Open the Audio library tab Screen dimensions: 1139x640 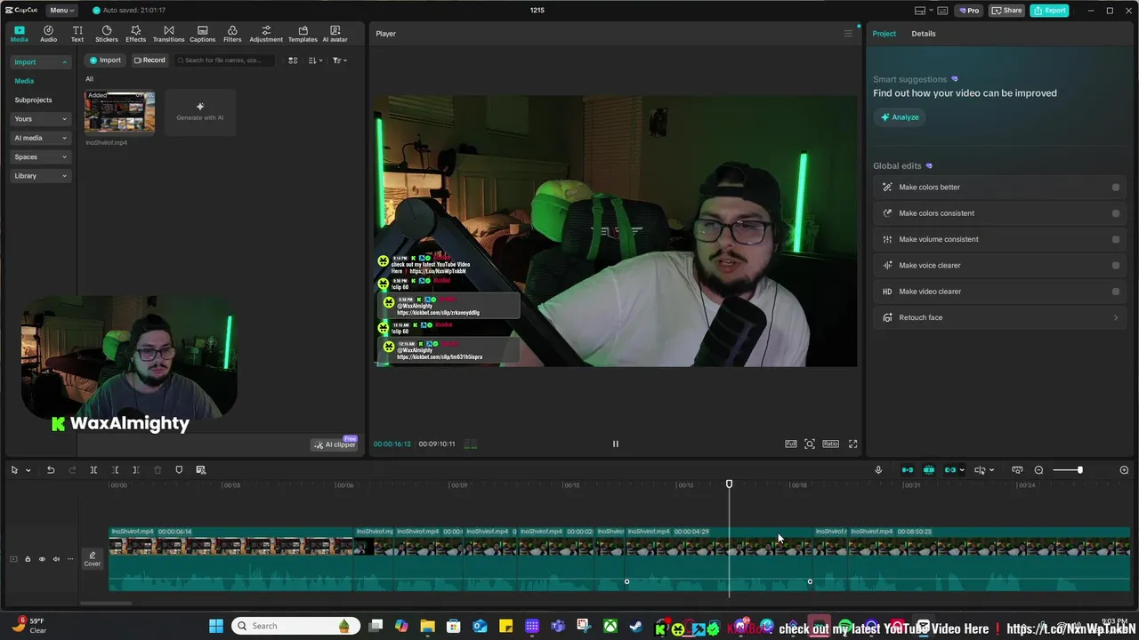pos(48,34)
